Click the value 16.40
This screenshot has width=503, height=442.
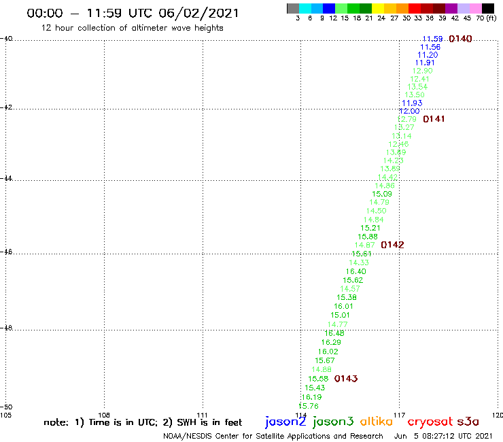pyautogui.click(x=355, y=271)
